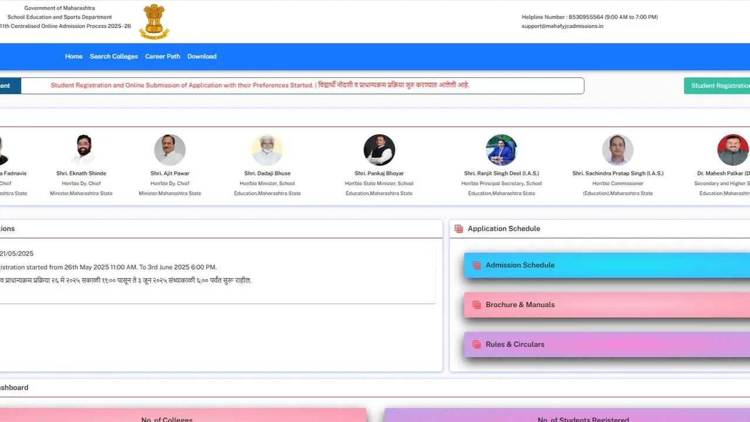Click the Government of Maharashtra emblem logo
The width and height of the screenshot is (750, 422).
154,21
